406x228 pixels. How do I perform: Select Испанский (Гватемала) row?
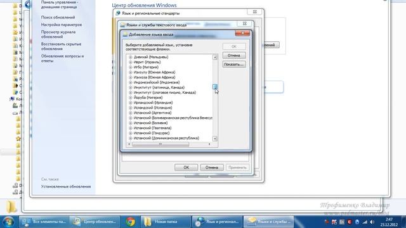coord(152,128)
